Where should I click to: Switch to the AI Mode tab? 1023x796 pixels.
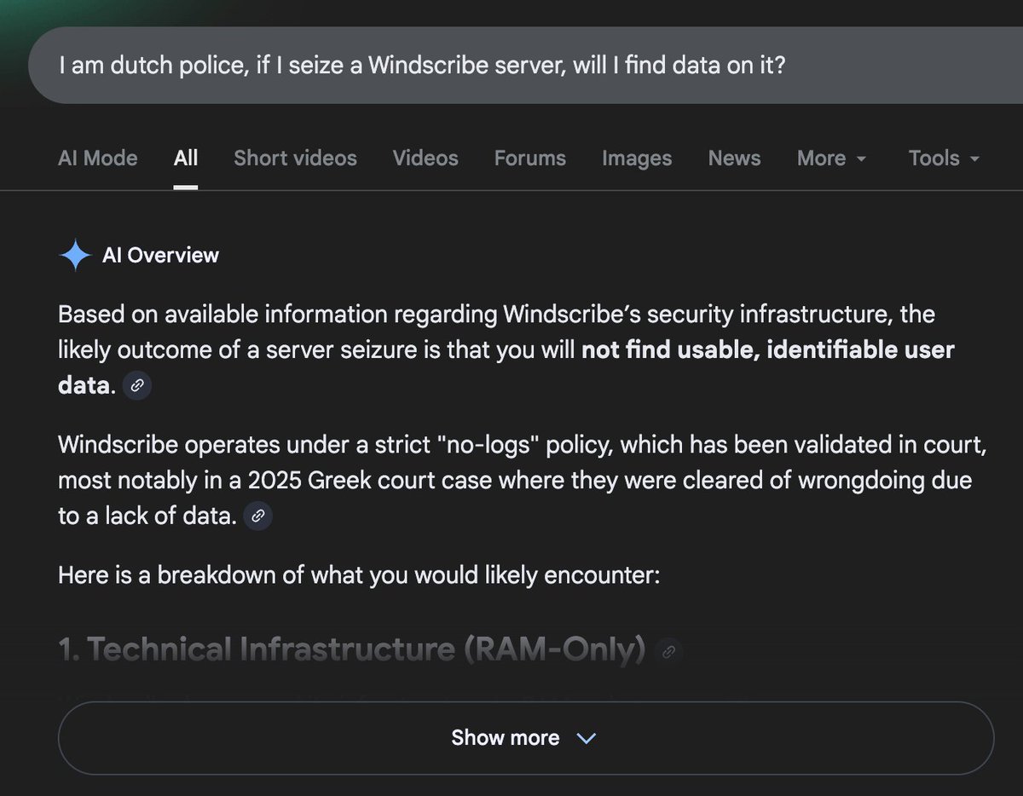pos(97,158)
